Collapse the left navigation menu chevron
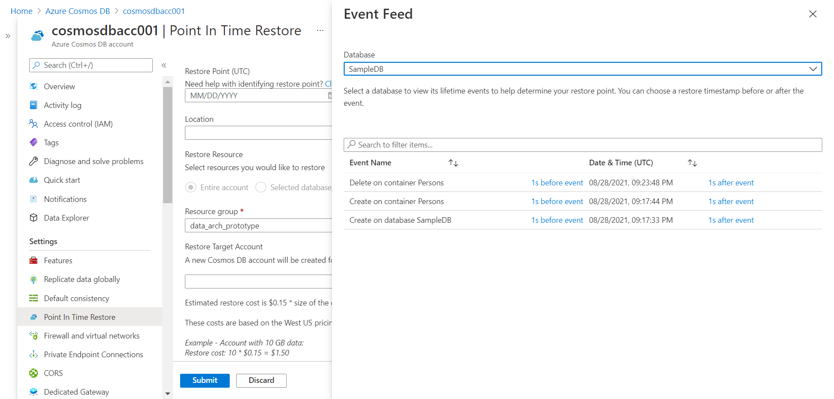 click(x=164, y=65)
